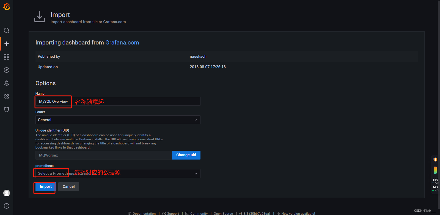
Task: Click the Cancel button
Action: 69,187
